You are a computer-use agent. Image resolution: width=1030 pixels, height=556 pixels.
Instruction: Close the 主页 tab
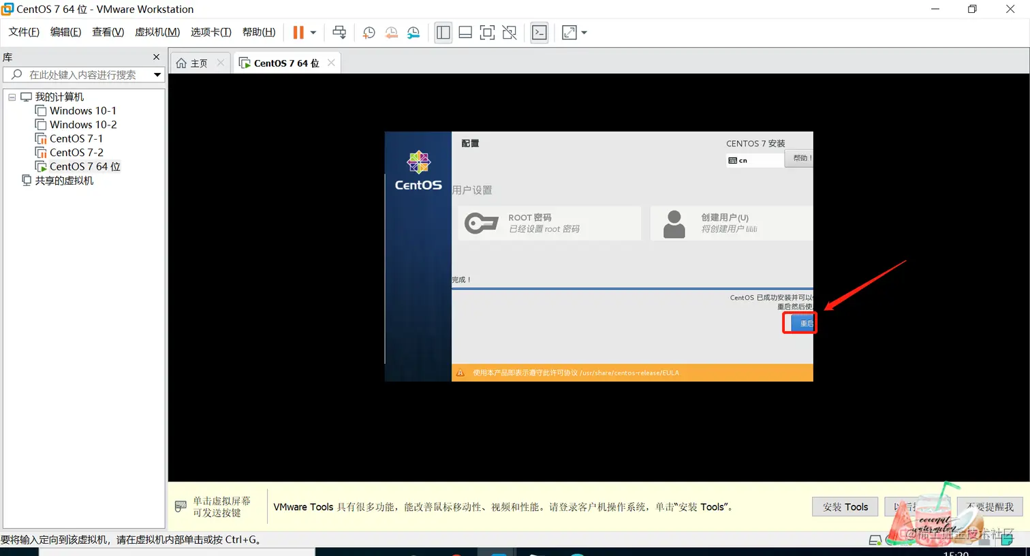point(220,63)
